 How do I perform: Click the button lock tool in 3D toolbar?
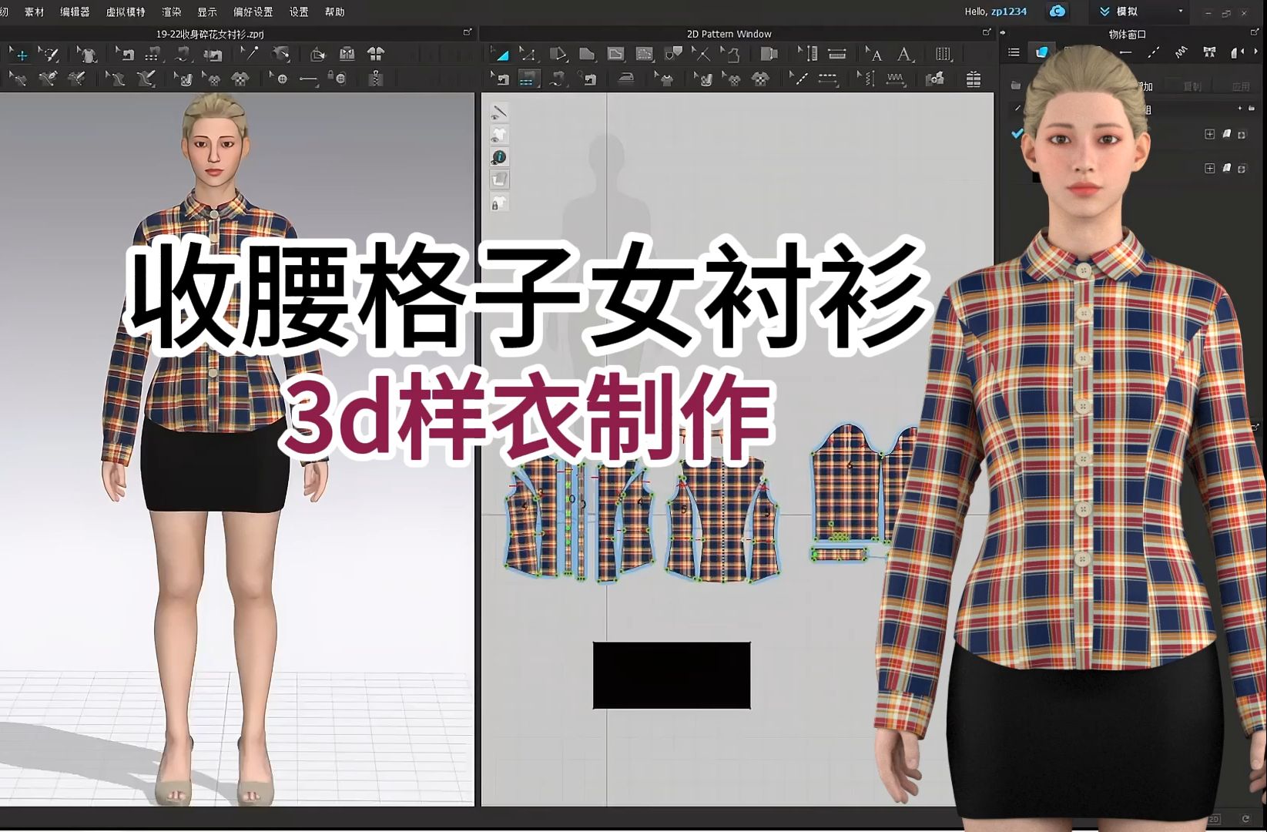pyautogui.click(x=337, y=79)
